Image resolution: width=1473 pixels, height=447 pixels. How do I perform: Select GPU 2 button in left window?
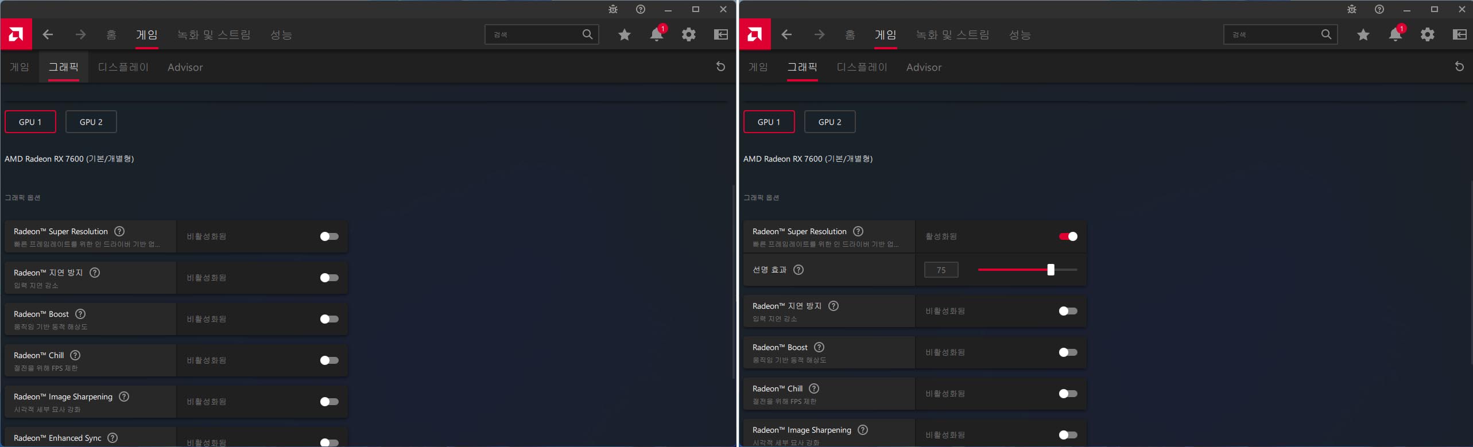pyautogui.click(x=91, y=122)
